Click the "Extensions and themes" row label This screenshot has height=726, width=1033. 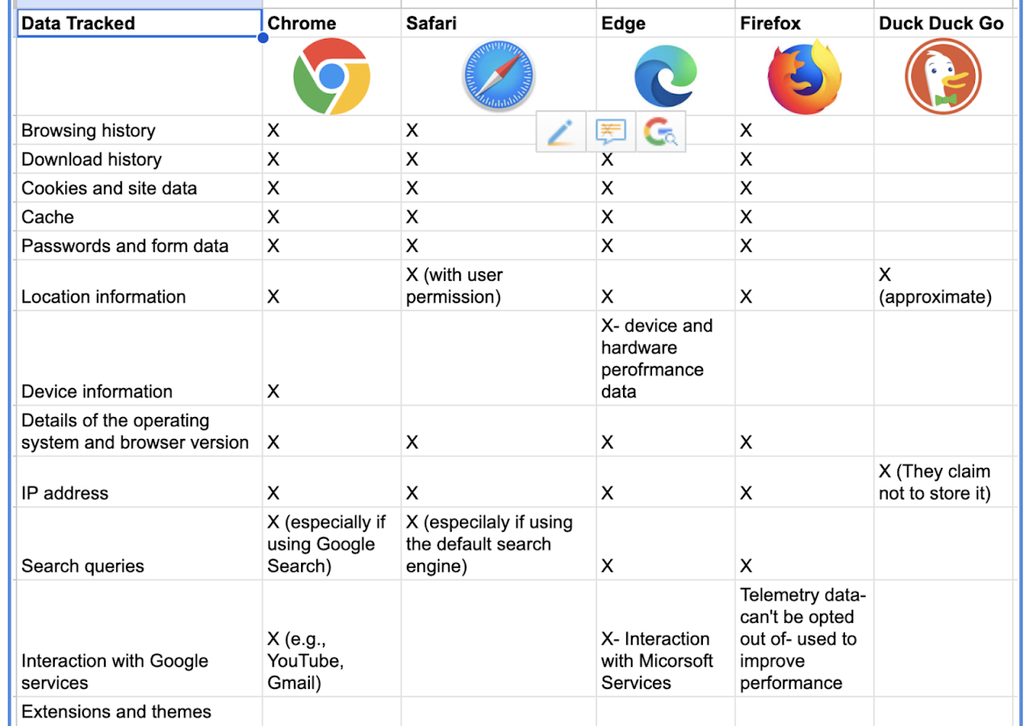139,711
